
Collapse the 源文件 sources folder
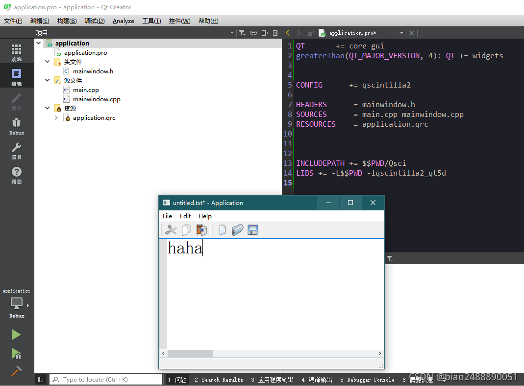click(48, 80)
